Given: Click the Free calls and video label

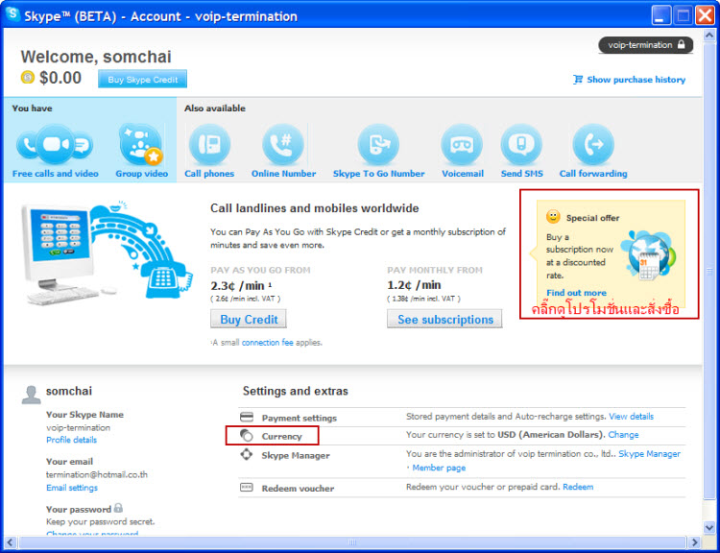Looking at the screenshot, I should coord(55,174).
